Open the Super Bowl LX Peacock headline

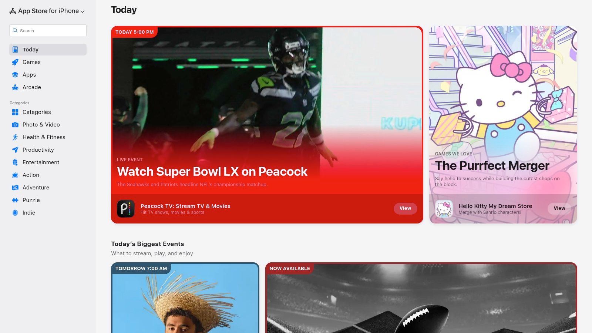(212, 172)
